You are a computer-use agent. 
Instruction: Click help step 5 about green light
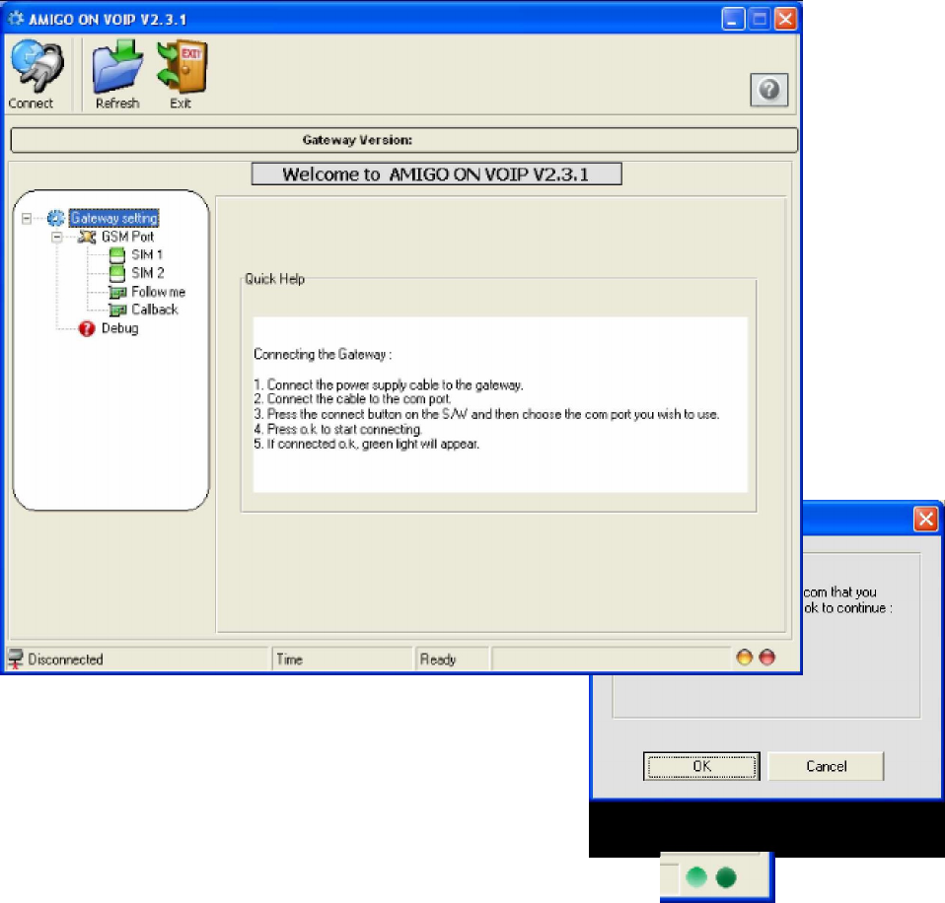[366, 444]
